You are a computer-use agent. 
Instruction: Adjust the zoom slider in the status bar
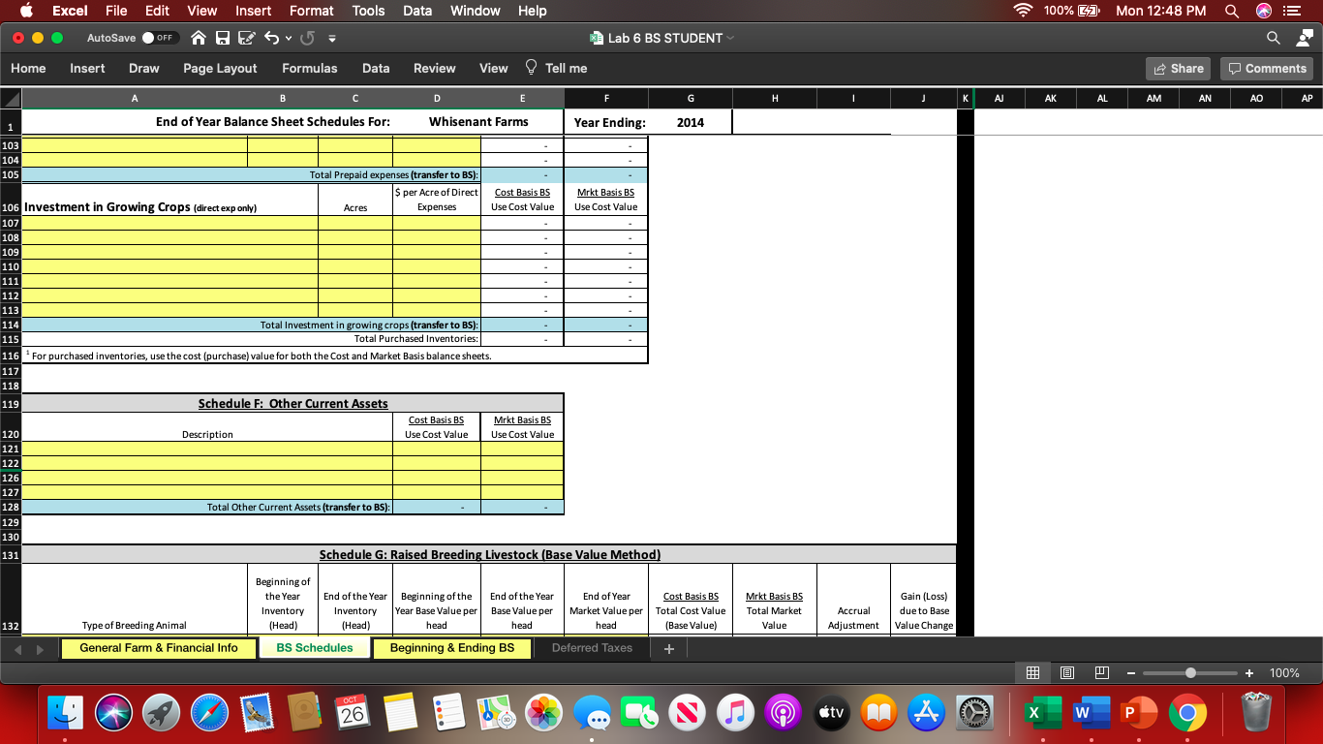(x=1189, y=672)
